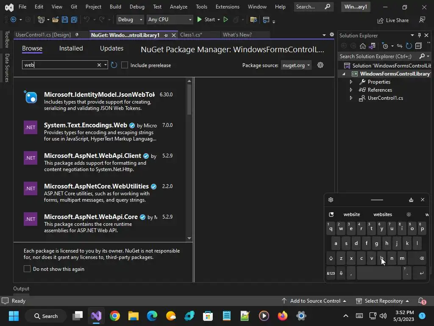Open the NuGet search history dropdown arrow
Screen dimensions: 434x326
tap(106, 65)
